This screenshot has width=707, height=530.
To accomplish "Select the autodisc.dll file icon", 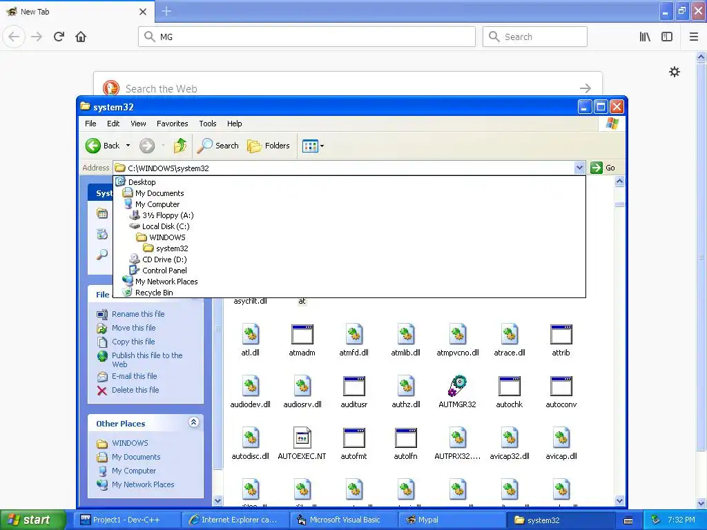I will point(250,438).
